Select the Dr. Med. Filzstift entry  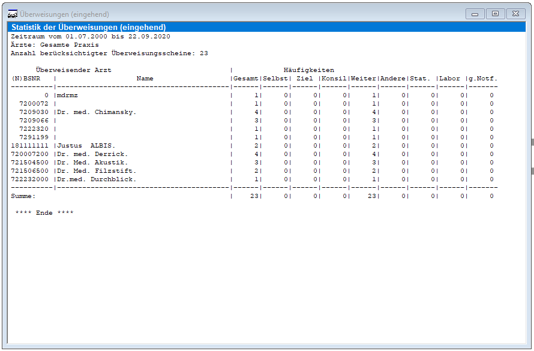(x=96, y=171)
